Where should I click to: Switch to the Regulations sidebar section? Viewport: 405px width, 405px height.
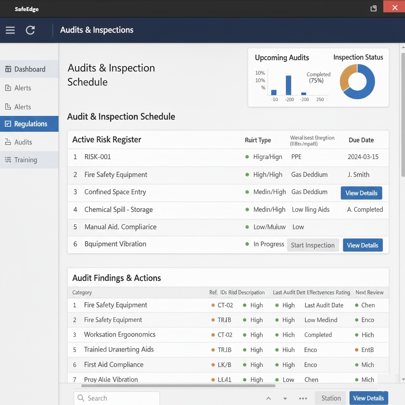30,124
